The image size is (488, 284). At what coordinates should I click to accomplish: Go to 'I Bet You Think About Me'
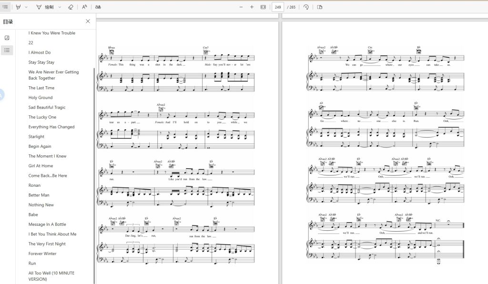pos(52,234)
